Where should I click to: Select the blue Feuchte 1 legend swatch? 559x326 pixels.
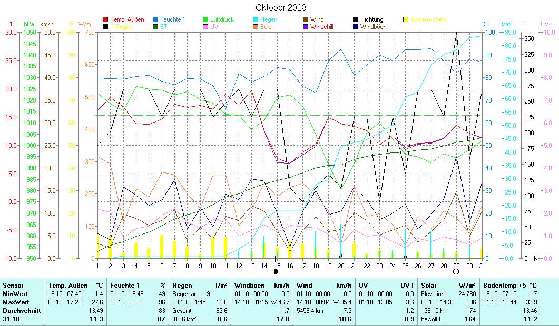tap(155, 19)
